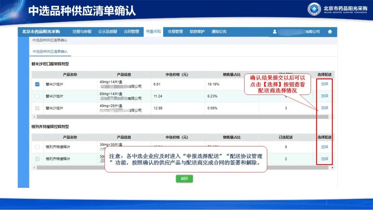Tick the checkbox for 替米沙坦片 80mg×14片
This screenshot has width=373, height=210.
point(37,96)
